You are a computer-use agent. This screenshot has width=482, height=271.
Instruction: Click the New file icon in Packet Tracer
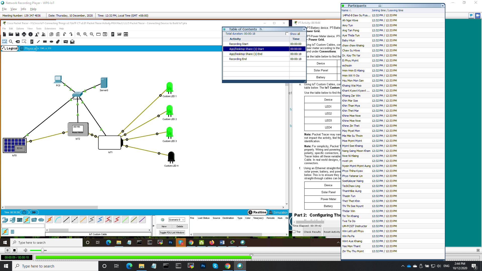click(x=5, y=34)
